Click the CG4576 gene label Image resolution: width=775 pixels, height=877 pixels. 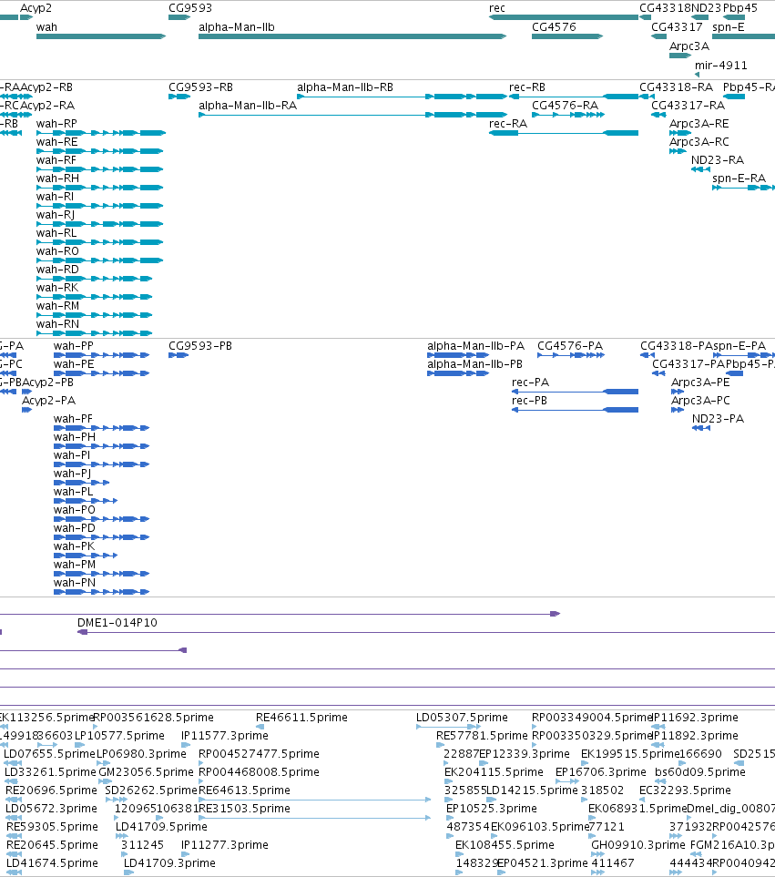(554, 26)
